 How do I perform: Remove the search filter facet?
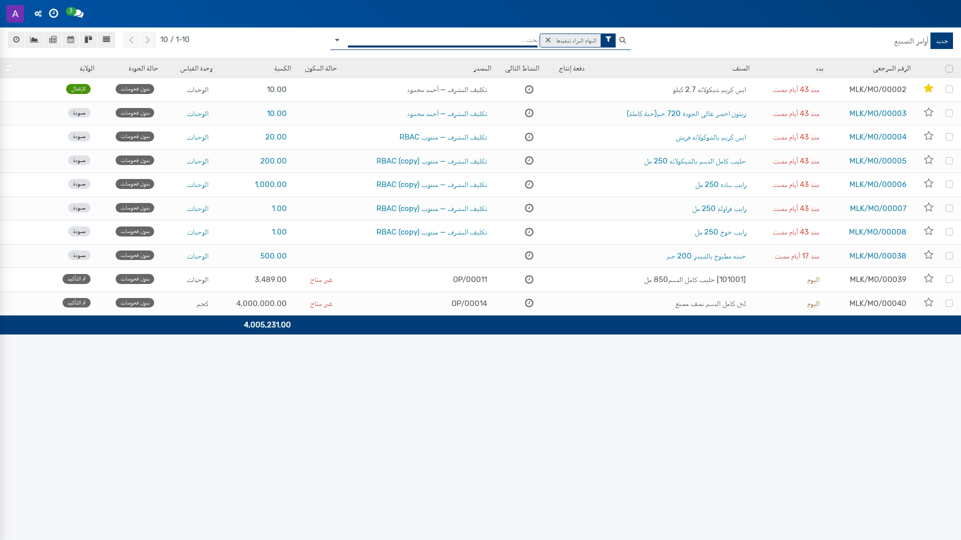click(548, 40)
